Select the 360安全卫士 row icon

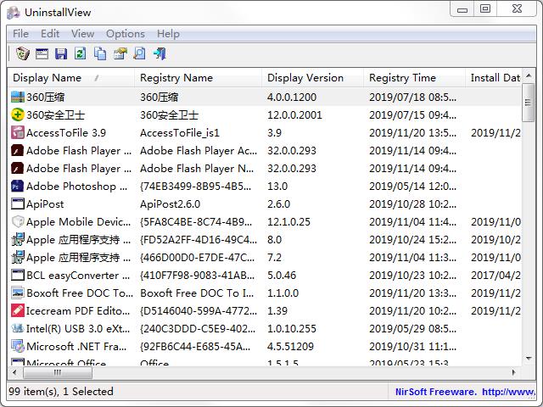pos(18,115)
